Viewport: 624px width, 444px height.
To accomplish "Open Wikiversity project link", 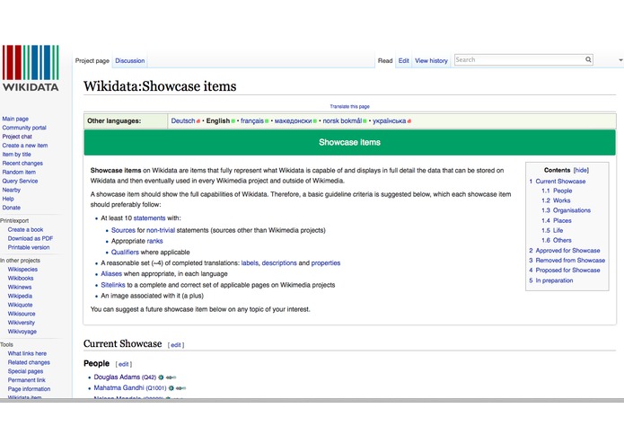I will 21,322.
